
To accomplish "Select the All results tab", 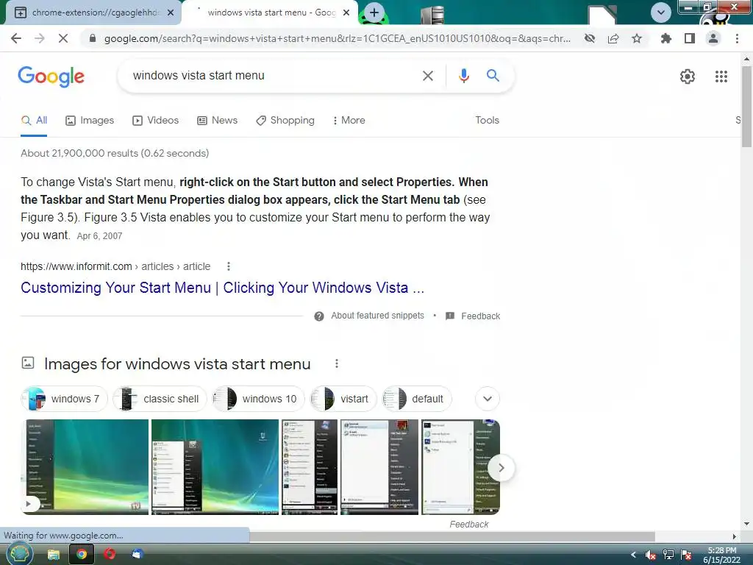I will coord(34,120).
